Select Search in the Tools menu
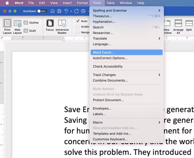 (126, 27)
